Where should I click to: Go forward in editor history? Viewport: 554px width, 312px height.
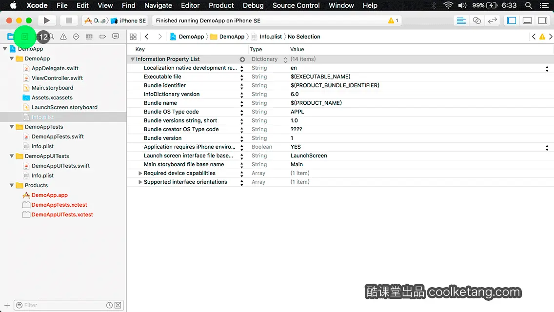tap(159, 37)
